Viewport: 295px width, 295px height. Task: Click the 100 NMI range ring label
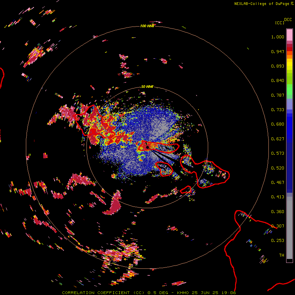point(147,26)
